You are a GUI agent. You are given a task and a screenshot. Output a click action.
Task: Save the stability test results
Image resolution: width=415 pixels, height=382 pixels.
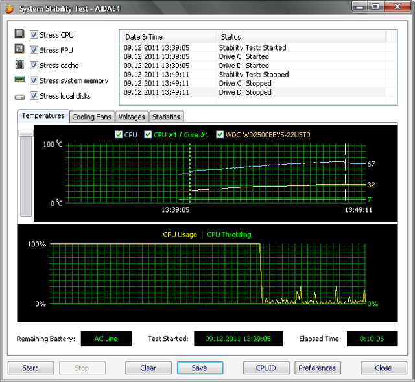point(200,368)
